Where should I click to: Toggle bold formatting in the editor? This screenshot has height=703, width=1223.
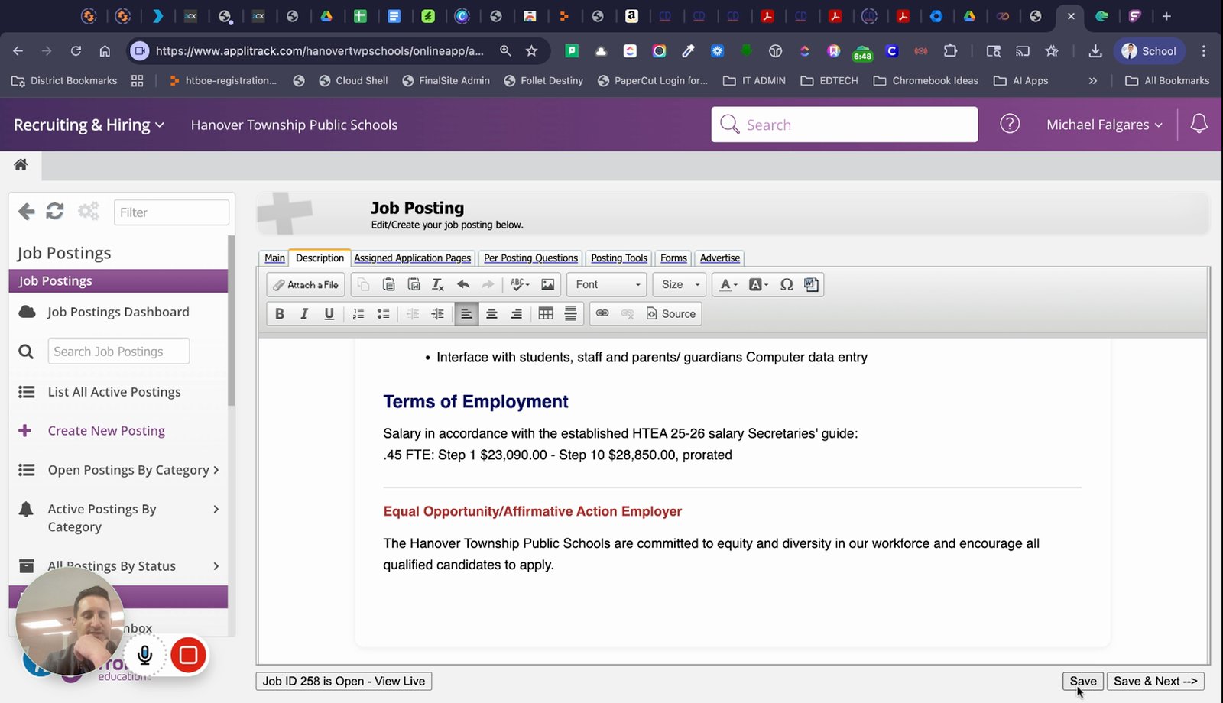coord(280,314)
